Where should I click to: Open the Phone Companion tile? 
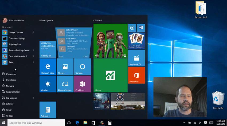point(65,84)
